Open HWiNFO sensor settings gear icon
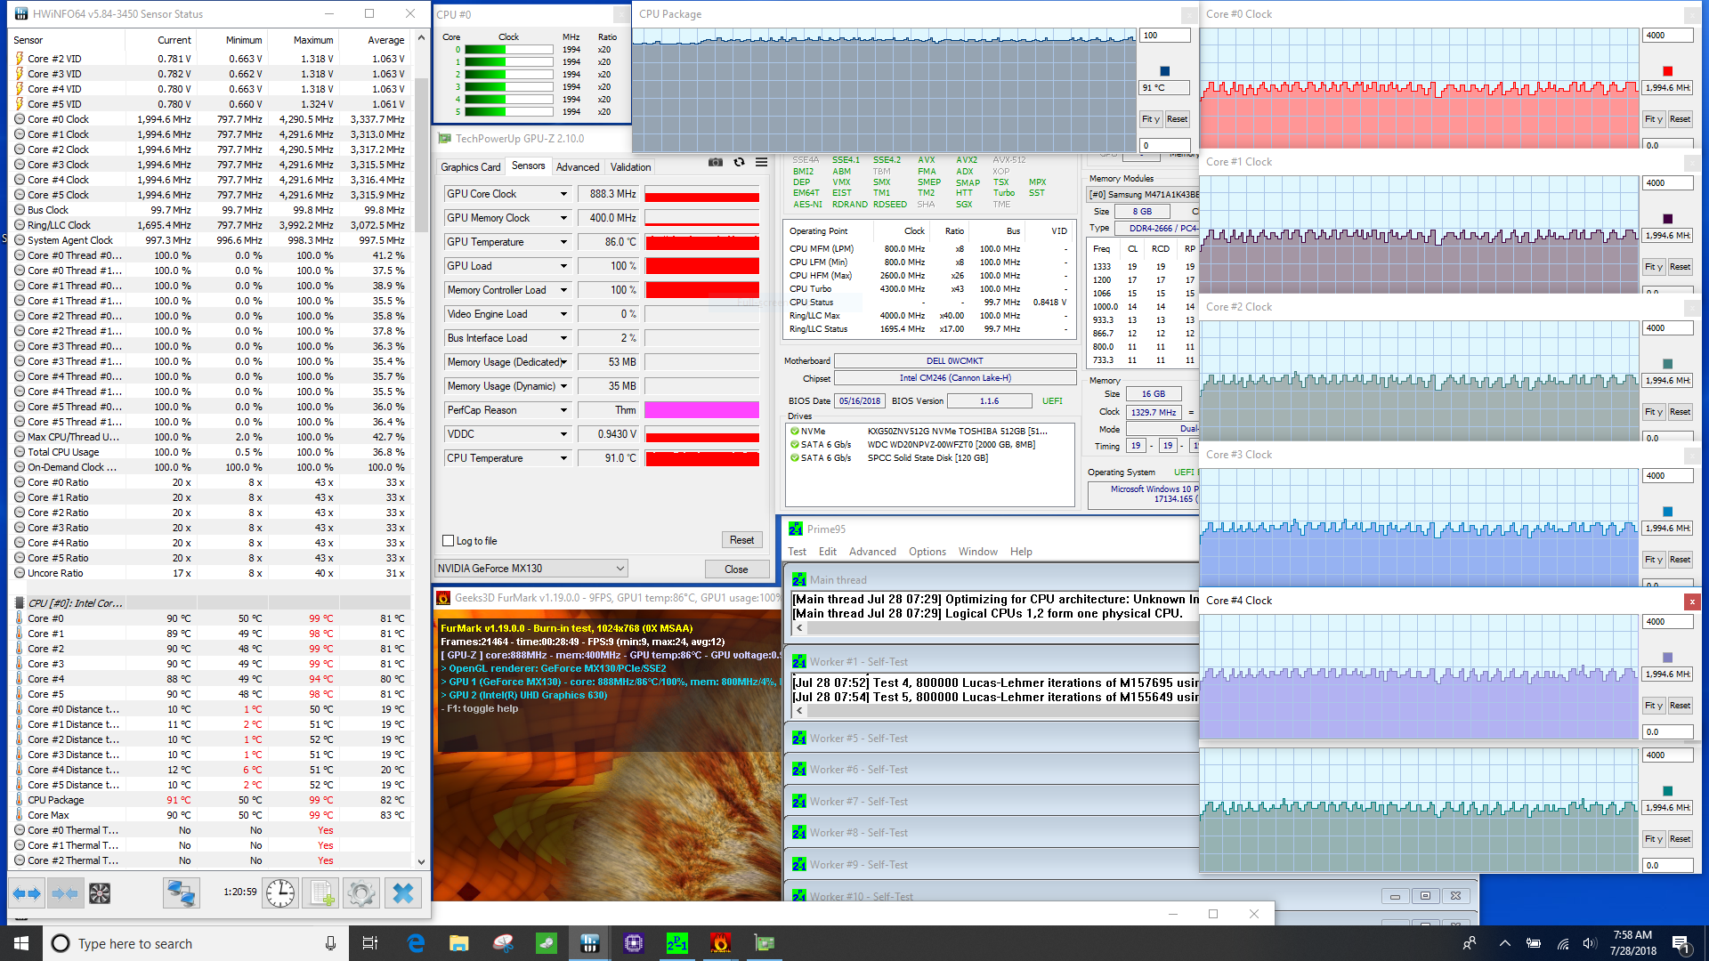Image resolution: width=1709 pixels, height=961 pixels. 361,893
